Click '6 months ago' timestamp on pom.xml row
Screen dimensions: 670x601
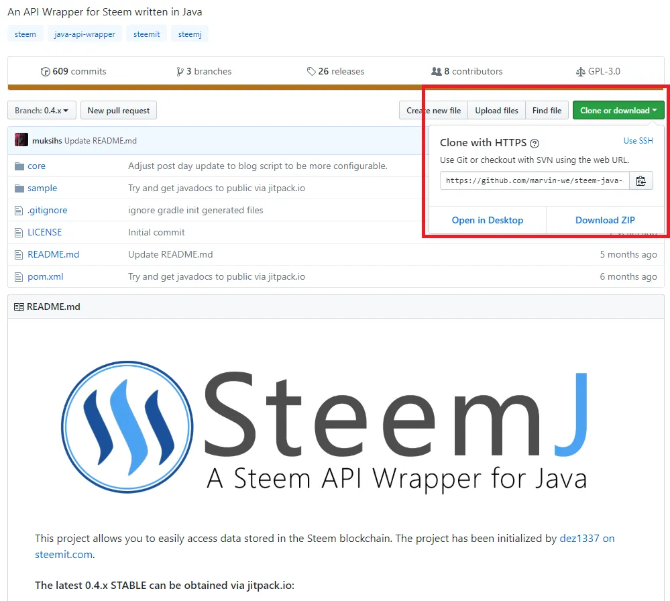point(628,277)
